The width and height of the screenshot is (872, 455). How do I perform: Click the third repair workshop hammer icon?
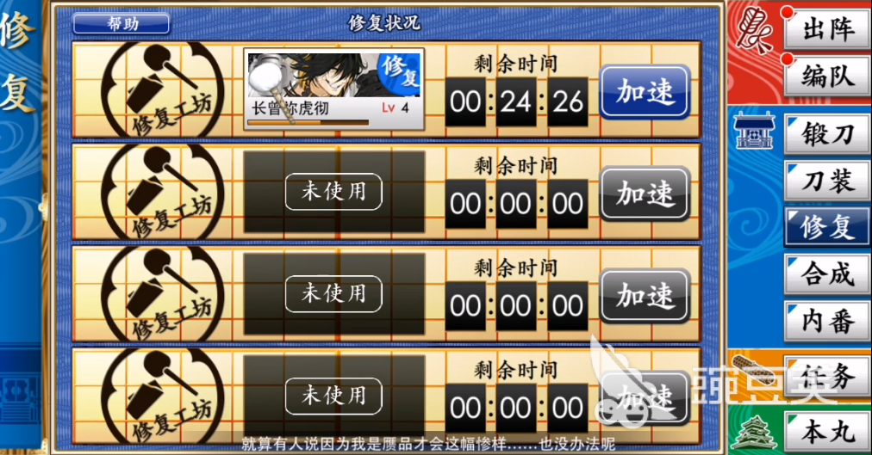pos(163,294)
